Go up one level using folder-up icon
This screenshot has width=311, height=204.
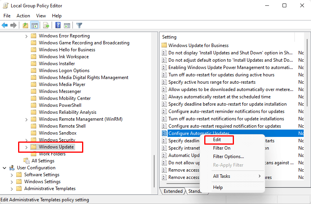pyautogui.click(x=25, y=25)
